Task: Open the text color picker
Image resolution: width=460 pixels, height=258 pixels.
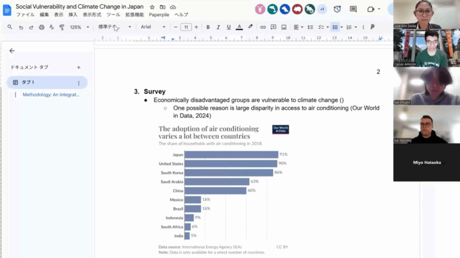Action: [x=239, y=27]
